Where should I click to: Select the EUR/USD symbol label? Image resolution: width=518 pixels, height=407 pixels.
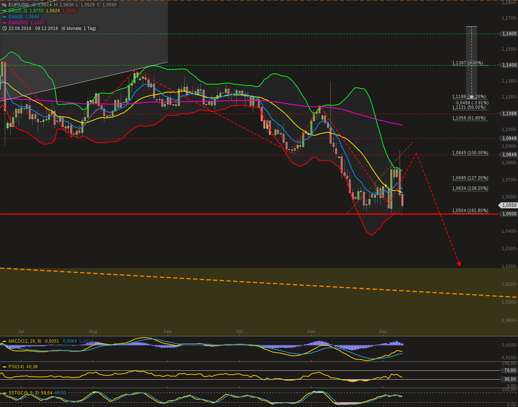(18, 5)
